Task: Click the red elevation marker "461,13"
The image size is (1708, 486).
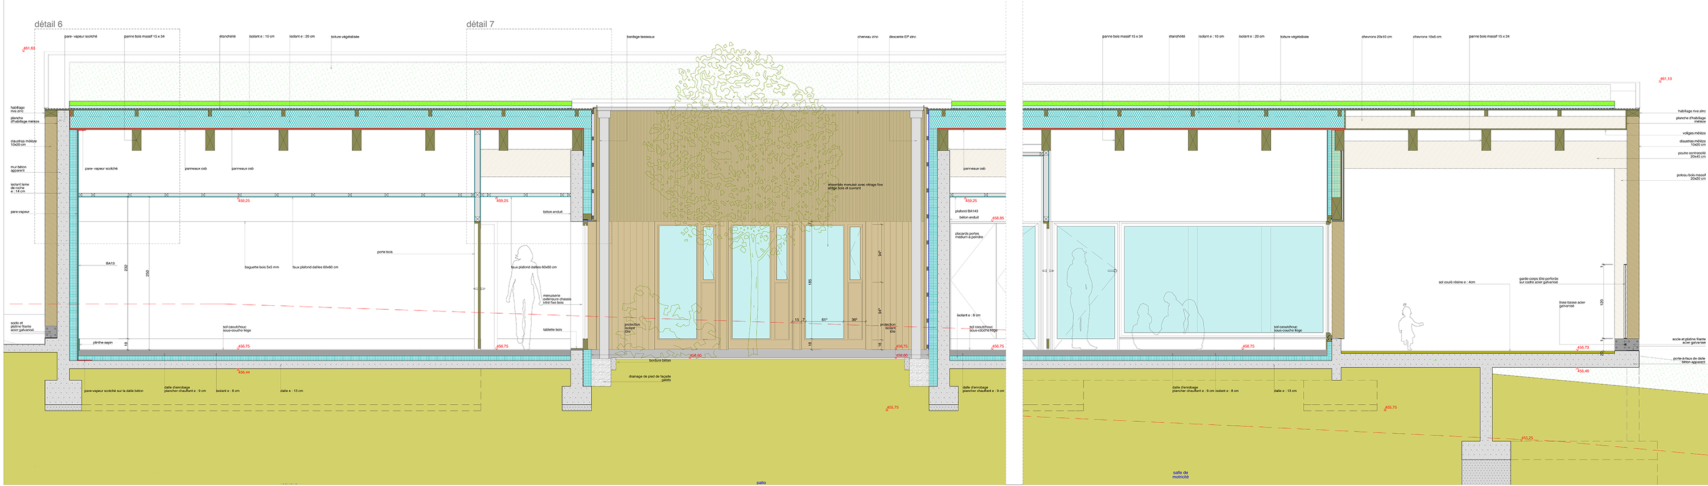Action: (1665, 79)
